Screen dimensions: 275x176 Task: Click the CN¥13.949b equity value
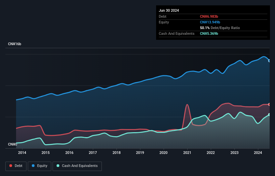[210, 22]
